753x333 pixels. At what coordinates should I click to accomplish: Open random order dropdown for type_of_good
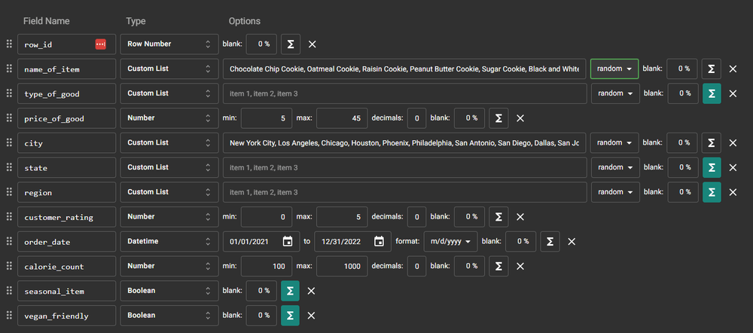pos(615,93)
